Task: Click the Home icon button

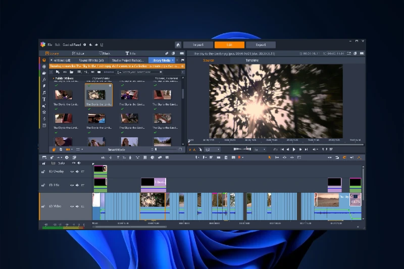Action: pyautogui.click(x=178, y=45)
